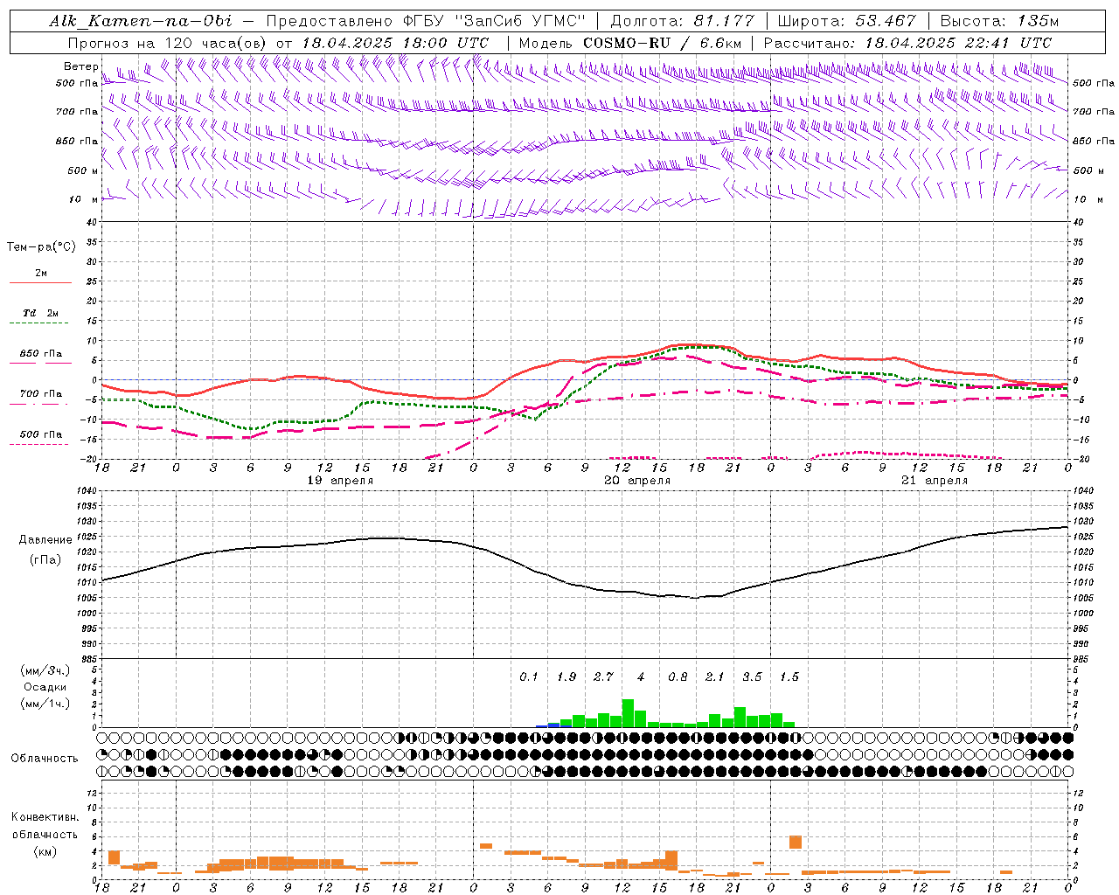Image resolution: width=1119 pixels, height=895 pixels.
Task: Click the 2.7 precipitation total
Action: coord(603,677)
